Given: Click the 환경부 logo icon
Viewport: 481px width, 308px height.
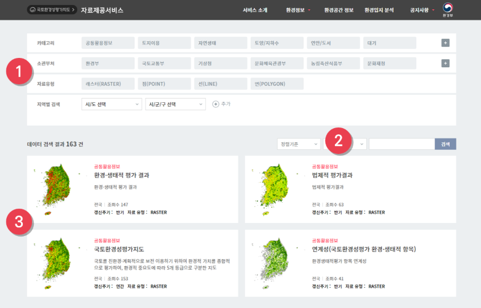Looking at the screenshot, I should 448,9.
